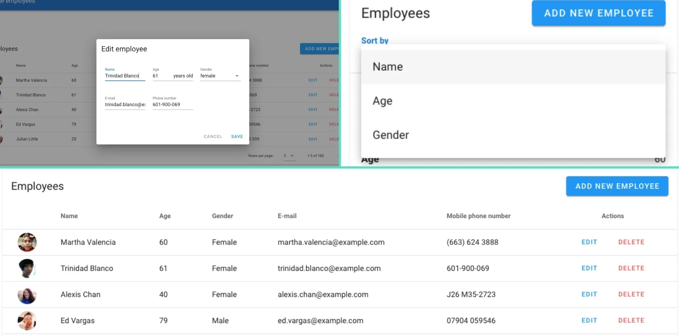Screen dimensions: 679x336
Task: Delete Ed Vargas's entry
Action: [x=631, y=320]
